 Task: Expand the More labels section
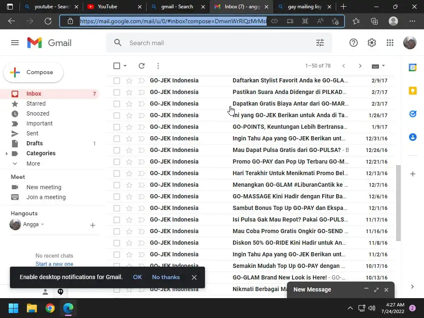tap(33, 164)
